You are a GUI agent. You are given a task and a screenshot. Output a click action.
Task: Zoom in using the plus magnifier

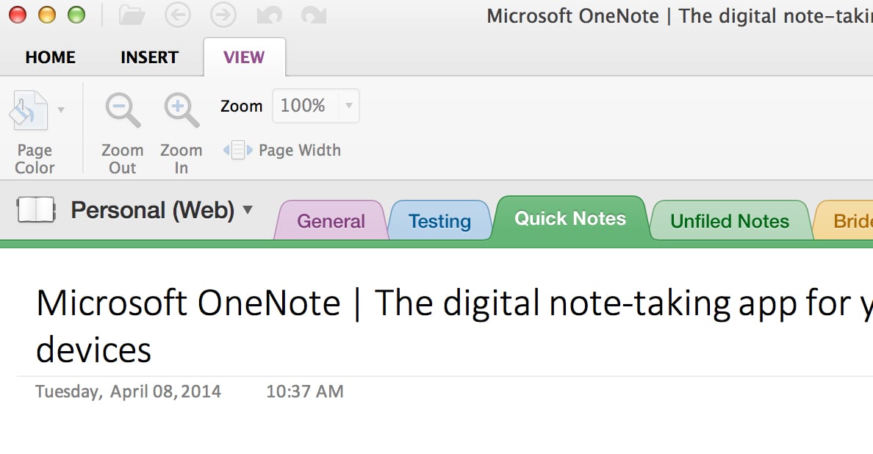[182, 110]
